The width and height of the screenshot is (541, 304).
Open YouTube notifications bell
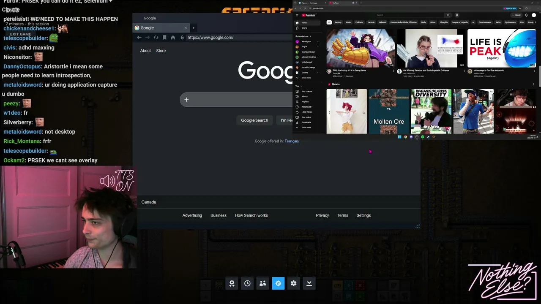click(x=526, y=15)
